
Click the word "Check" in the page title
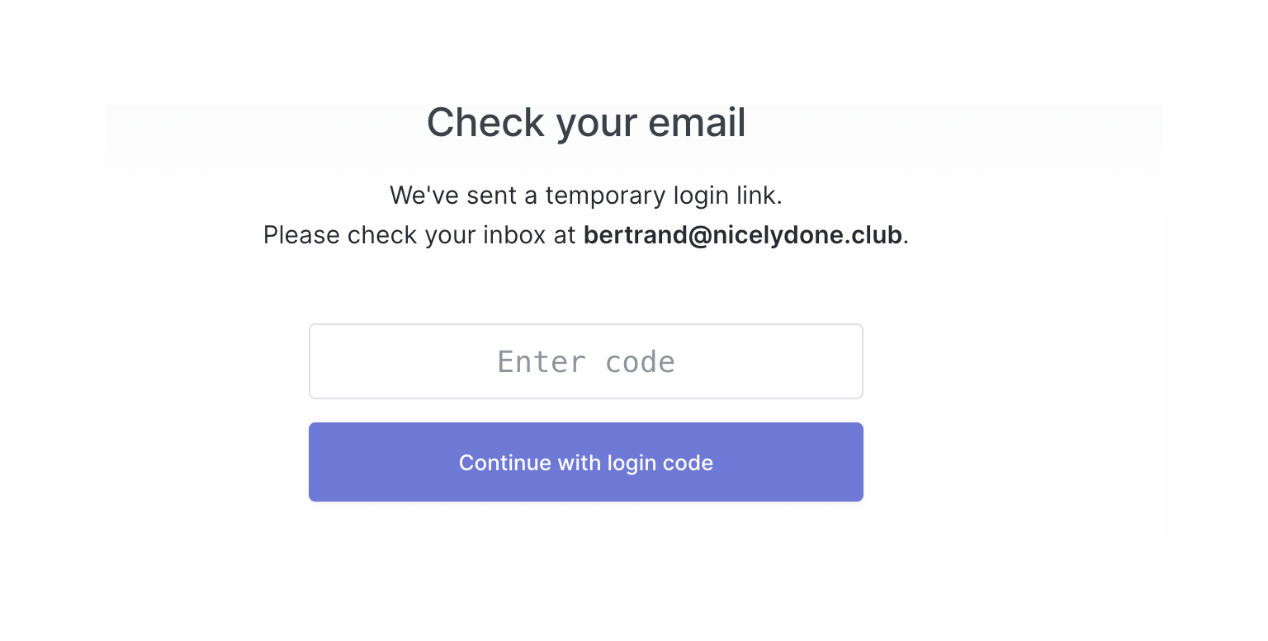click(485, 123)
